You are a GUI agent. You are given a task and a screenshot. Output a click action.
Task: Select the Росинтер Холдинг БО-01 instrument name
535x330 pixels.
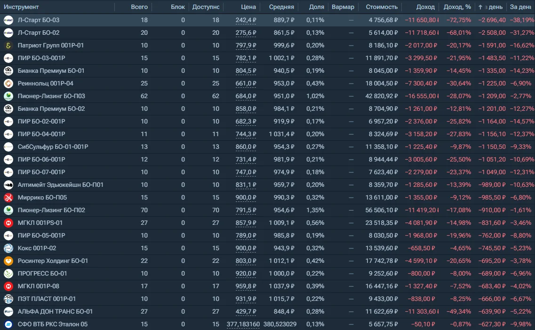[x=53, y=261]
